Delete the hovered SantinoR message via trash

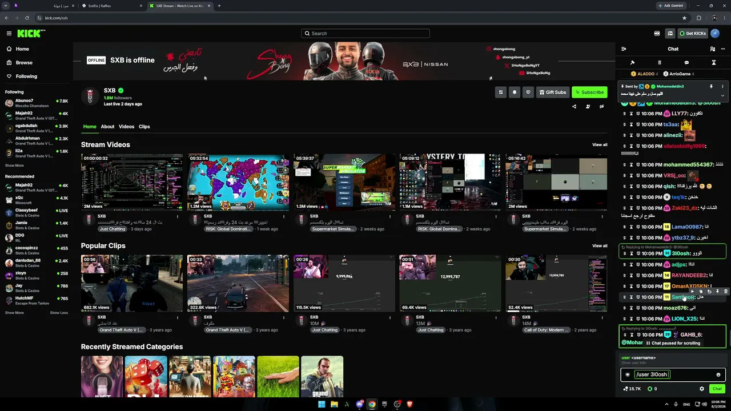(726, 292)
